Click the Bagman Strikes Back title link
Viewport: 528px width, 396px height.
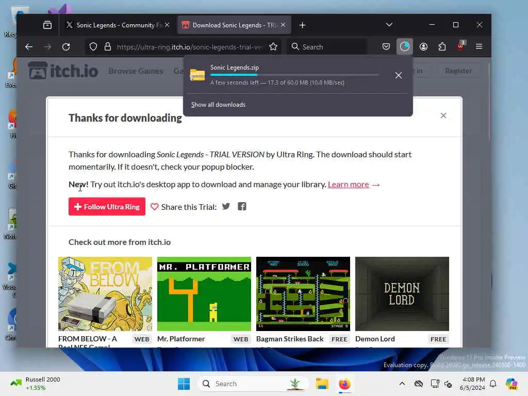point(290,339)
